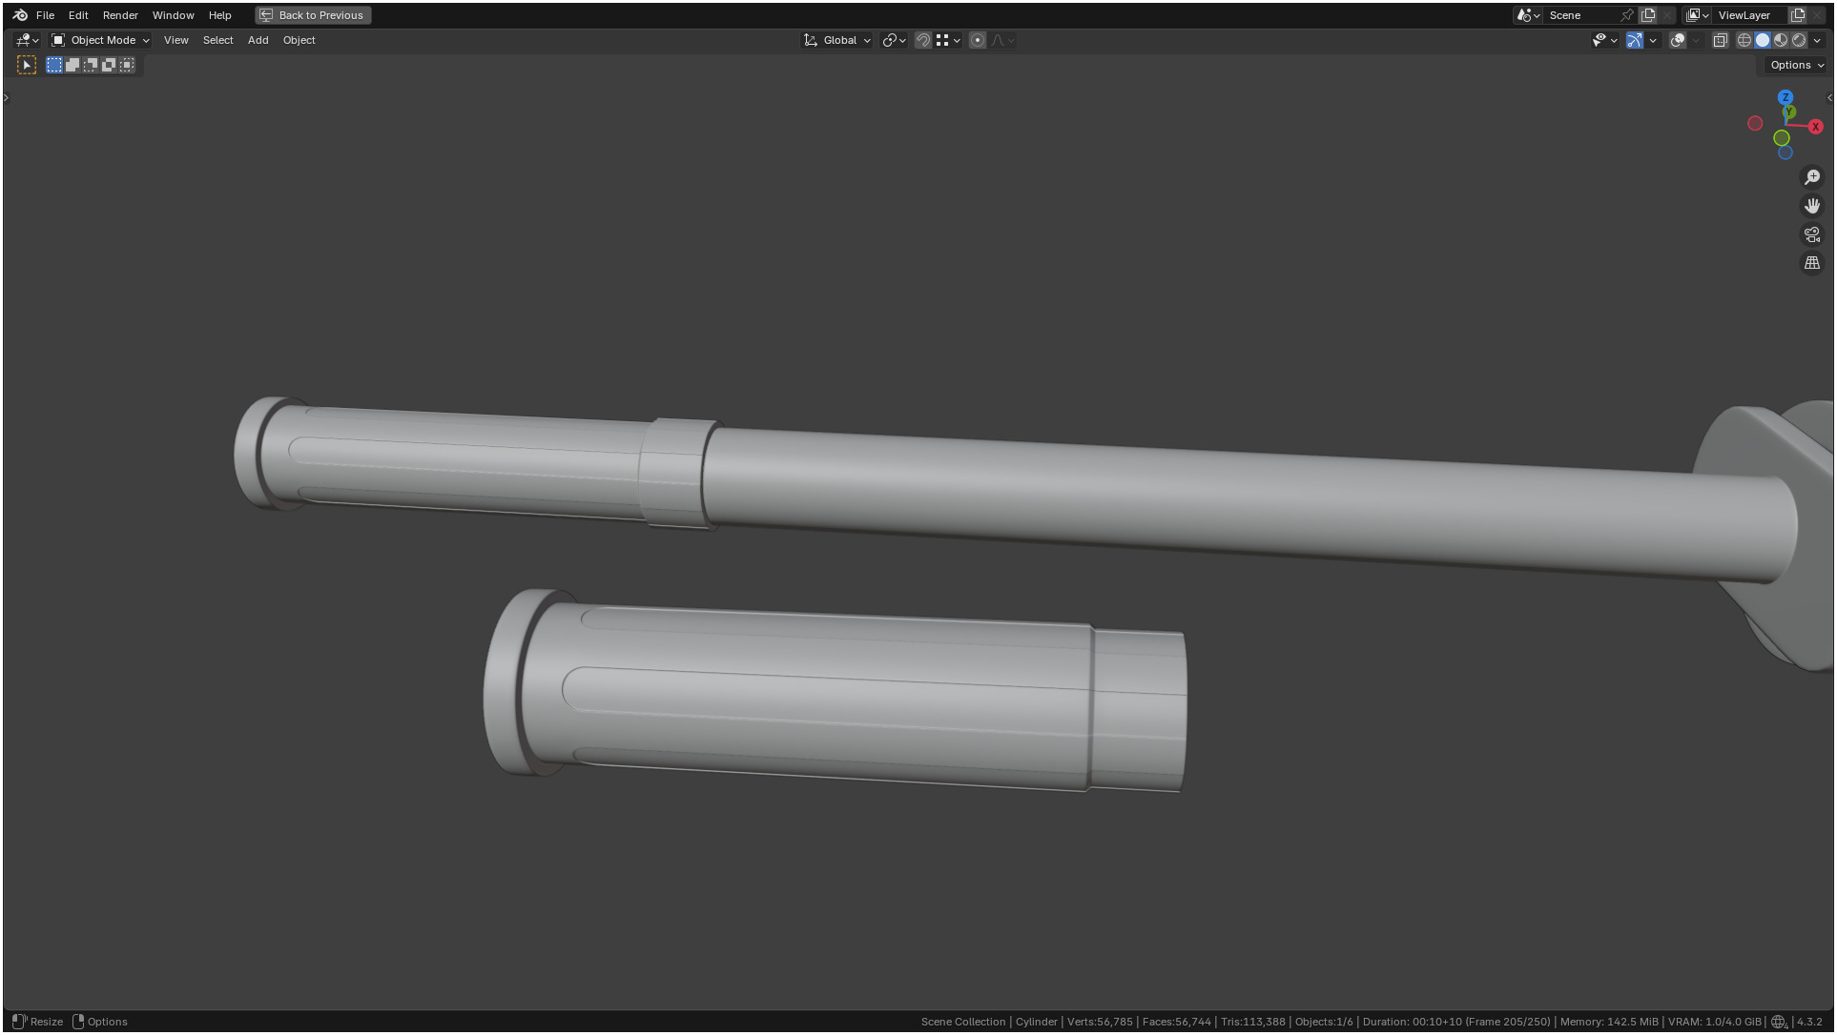The image size is (1837, 1035).
Task: Click the Back to Previous button
Action: click(x=313, y=15)
